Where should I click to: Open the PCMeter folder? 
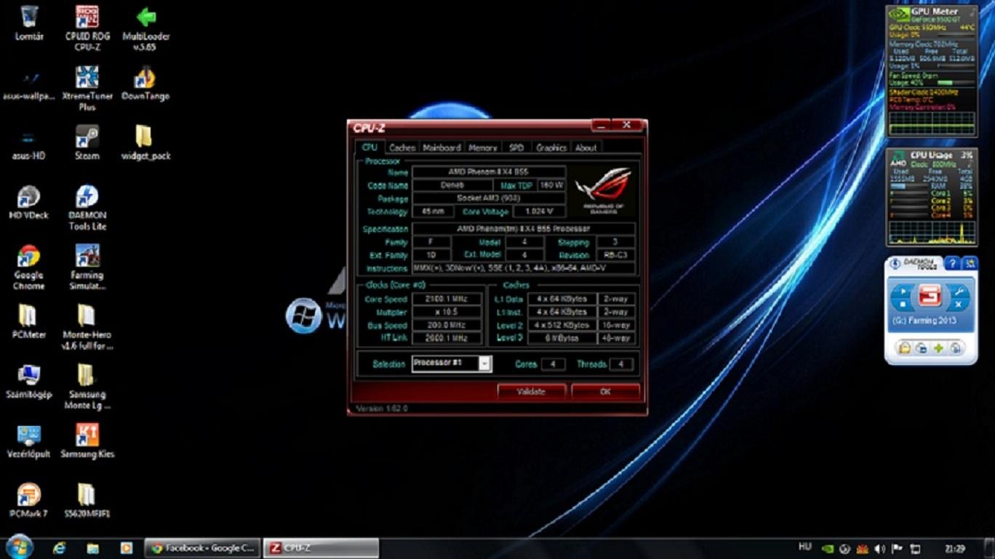pos(29,322)
